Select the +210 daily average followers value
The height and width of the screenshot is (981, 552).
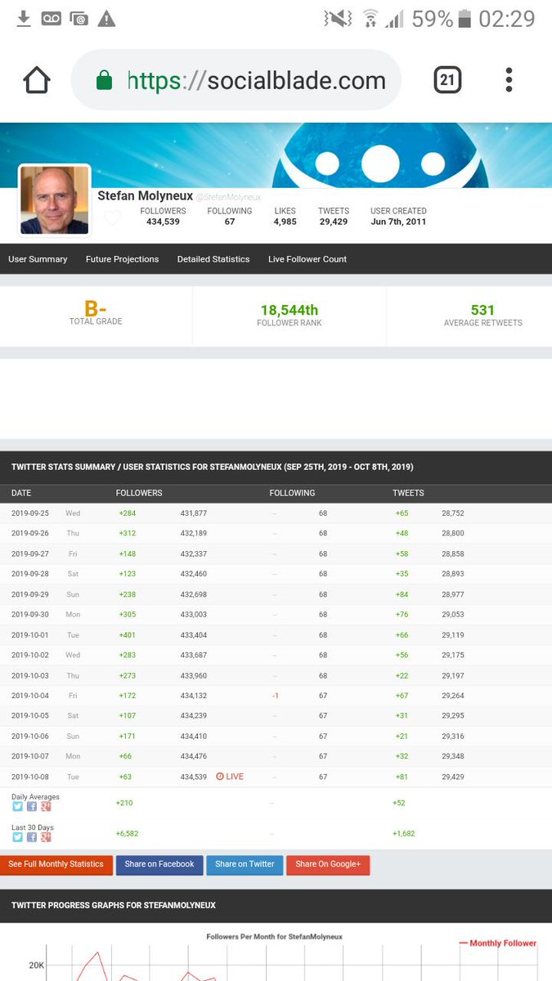click(x=124, y=803)
